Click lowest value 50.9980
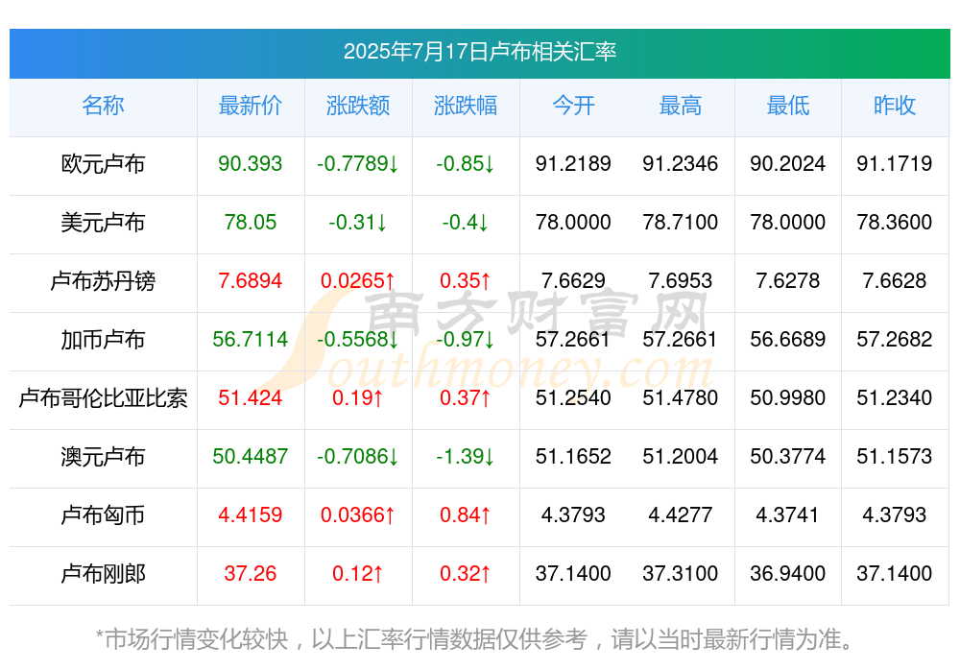The image size is (960, 670). click(x=788, y=397)
